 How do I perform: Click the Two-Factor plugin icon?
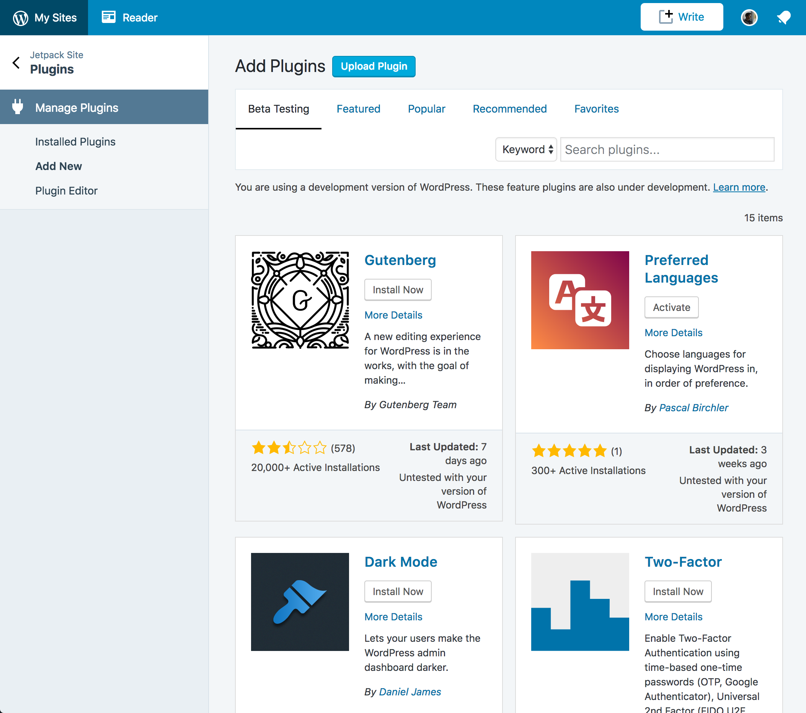coord(580,602)
